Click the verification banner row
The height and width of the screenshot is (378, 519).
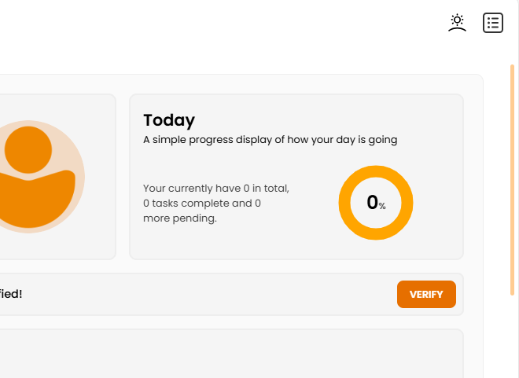pos(232,295)
